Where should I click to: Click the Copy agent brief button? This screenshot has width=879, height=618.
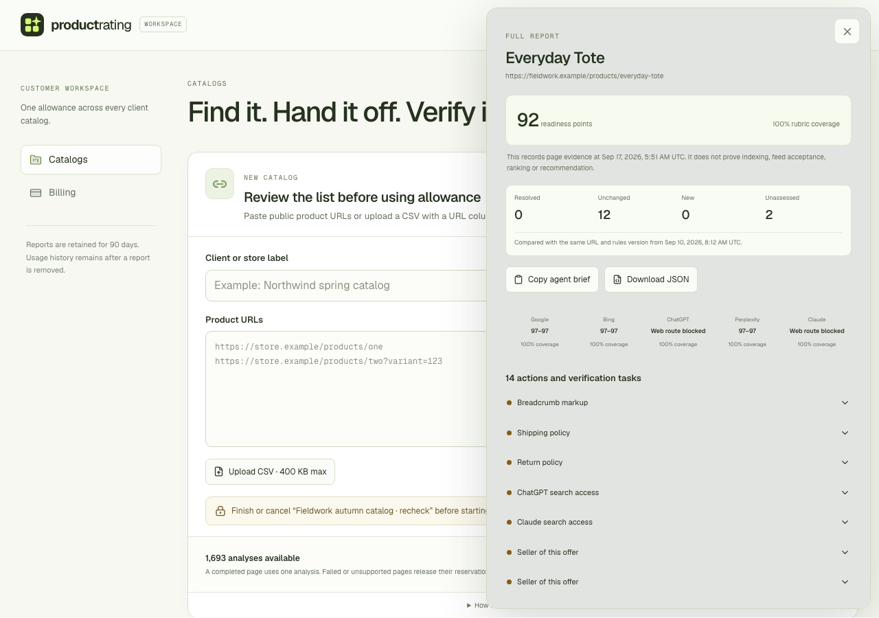(552, 279)
